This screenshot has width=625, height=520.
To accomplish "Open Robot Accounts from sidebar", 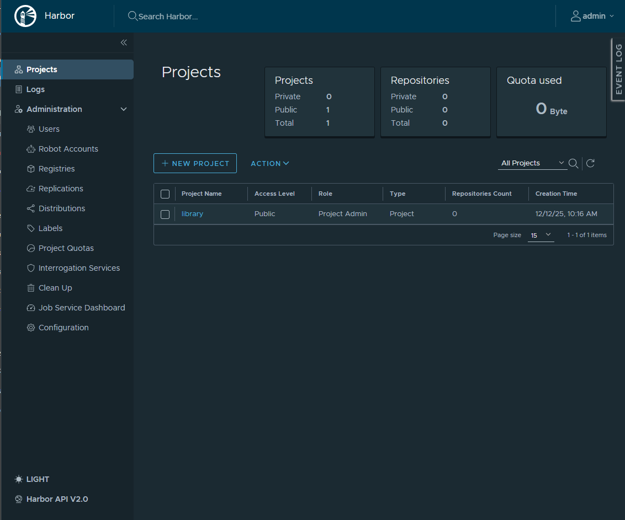I will coord(68,149).
